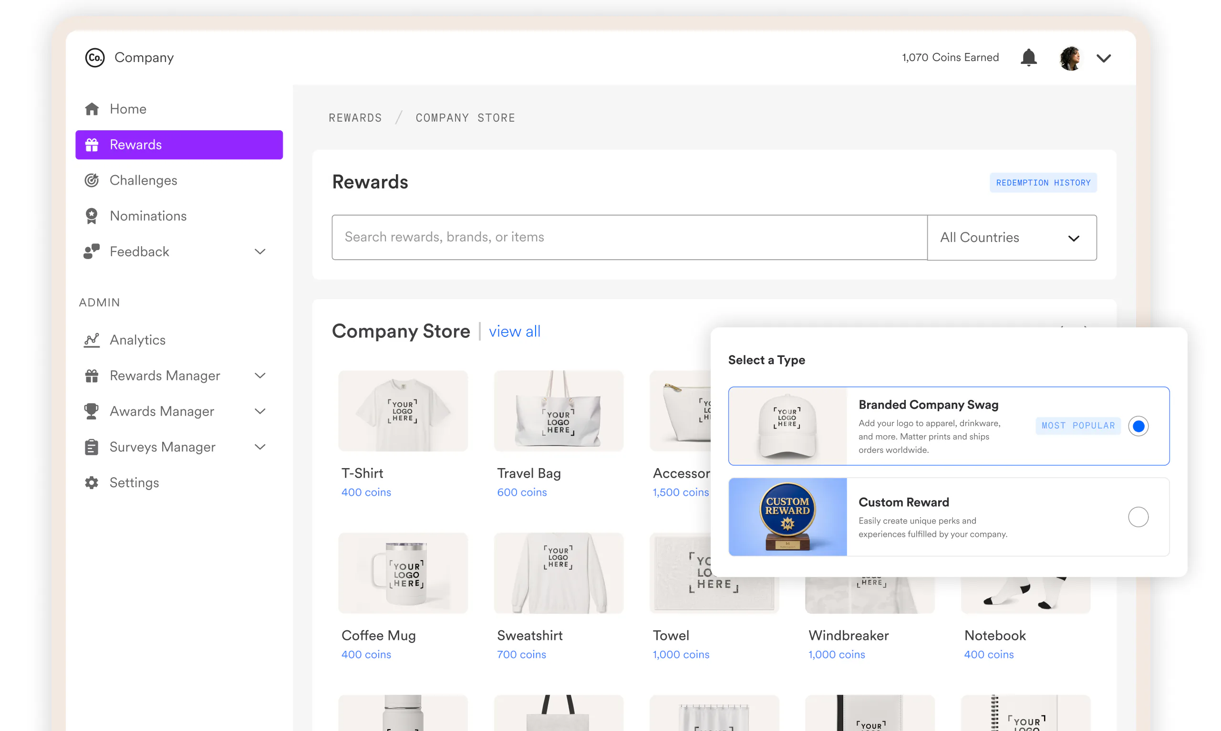The width and height of the screenshot is (1221, 731).
Task: Click the user profile avatar
Action: pyautogui.click(x=1069, y=58)
